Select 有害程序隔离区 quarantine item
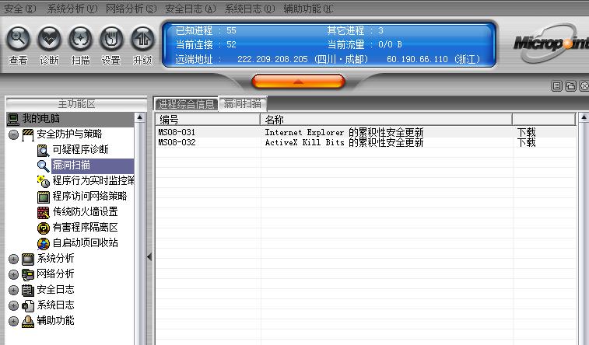Image resolution: width=589 pixels, height=345 pixels. (85, 227)
